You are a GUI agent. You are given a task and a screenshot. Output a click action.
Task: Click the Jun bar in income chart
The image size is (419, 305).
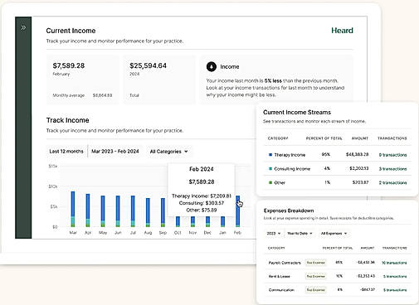pos(118,211)
